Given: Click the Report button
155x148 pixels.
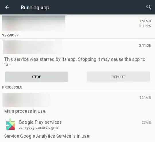Looking at the screenshot, I should tap(118, 77).
